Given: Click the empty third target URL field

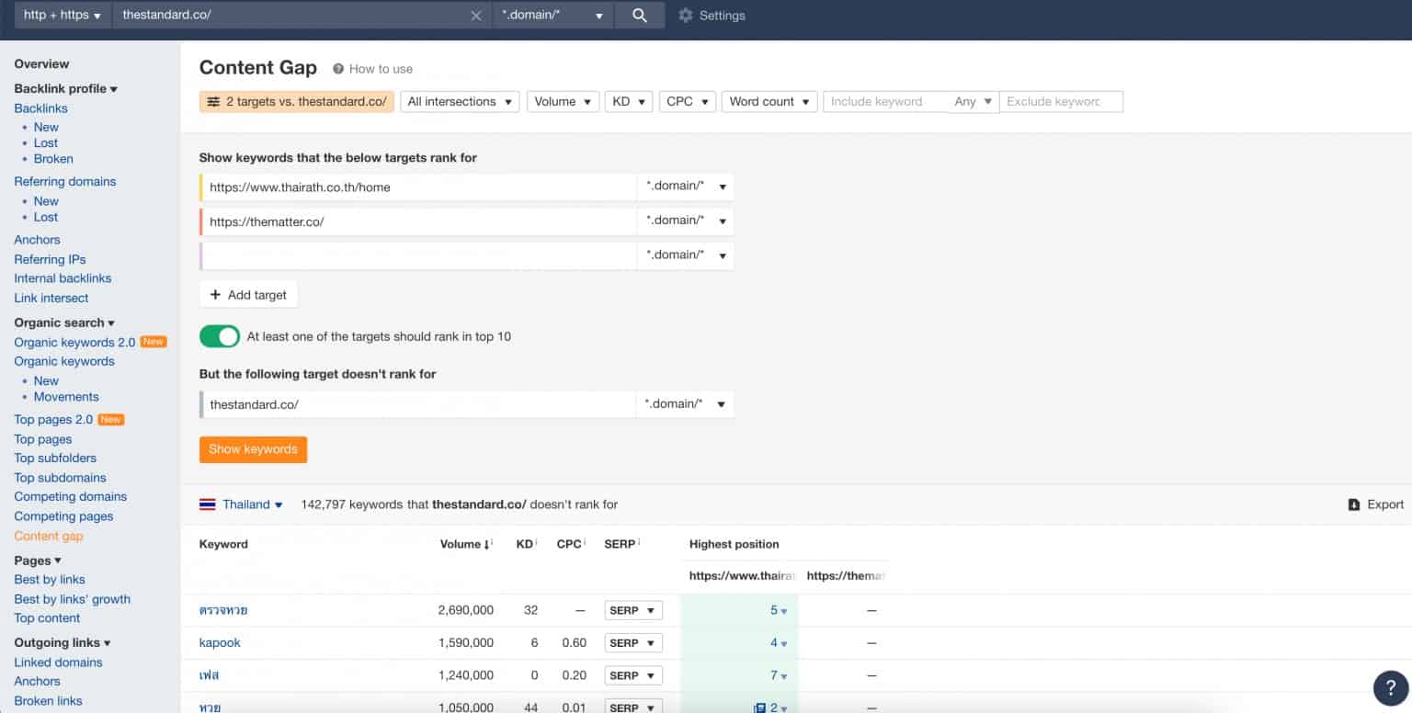Looking at the screenshot, I should pos(418,255).
